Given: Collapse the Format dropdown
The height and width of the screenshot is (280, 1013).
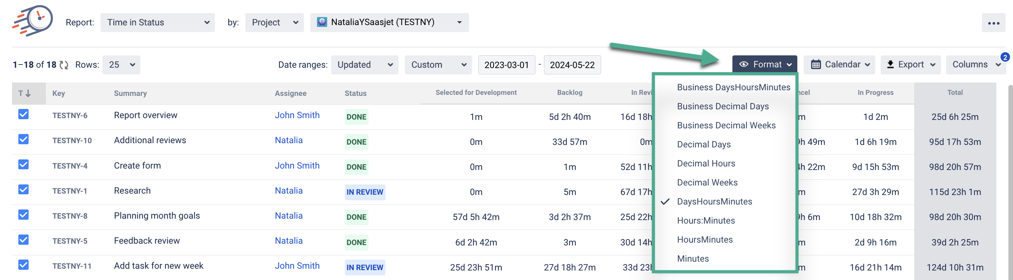Looking at the screenshot, I should point(765,65).
